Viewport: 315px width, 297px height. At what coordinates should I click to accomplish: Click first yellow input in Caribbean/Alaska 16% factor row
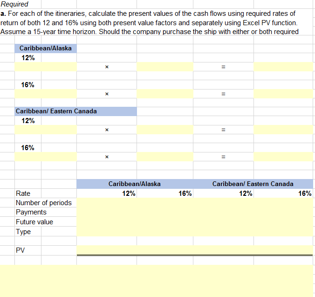46,94
